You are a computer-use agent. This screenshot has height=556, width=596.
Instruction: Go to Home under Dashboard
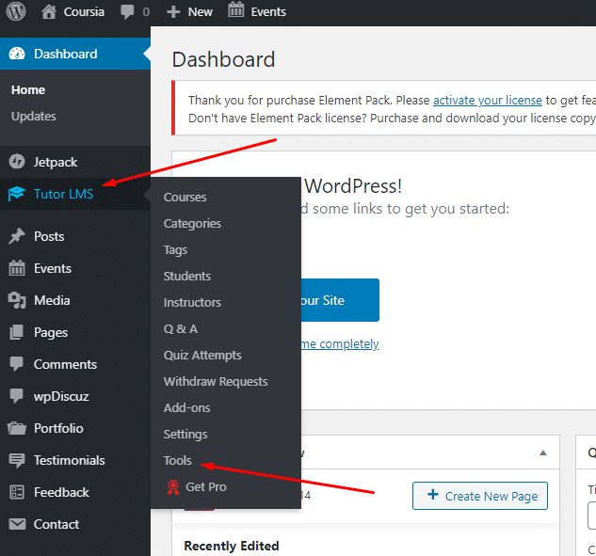pyautogui.click(x=28, y=90)
